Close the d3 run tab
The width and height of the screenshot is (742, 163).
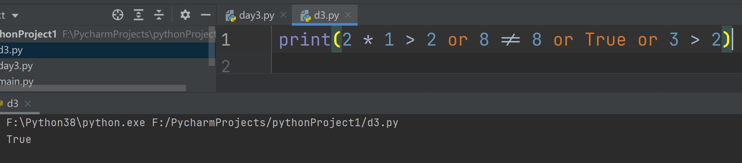[28, 104]
